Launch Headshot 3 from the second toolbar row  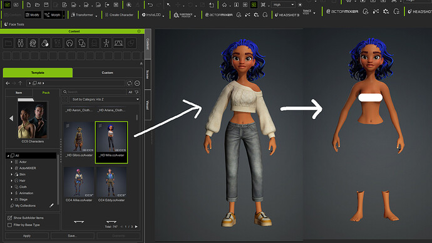(x=287, y=15)
